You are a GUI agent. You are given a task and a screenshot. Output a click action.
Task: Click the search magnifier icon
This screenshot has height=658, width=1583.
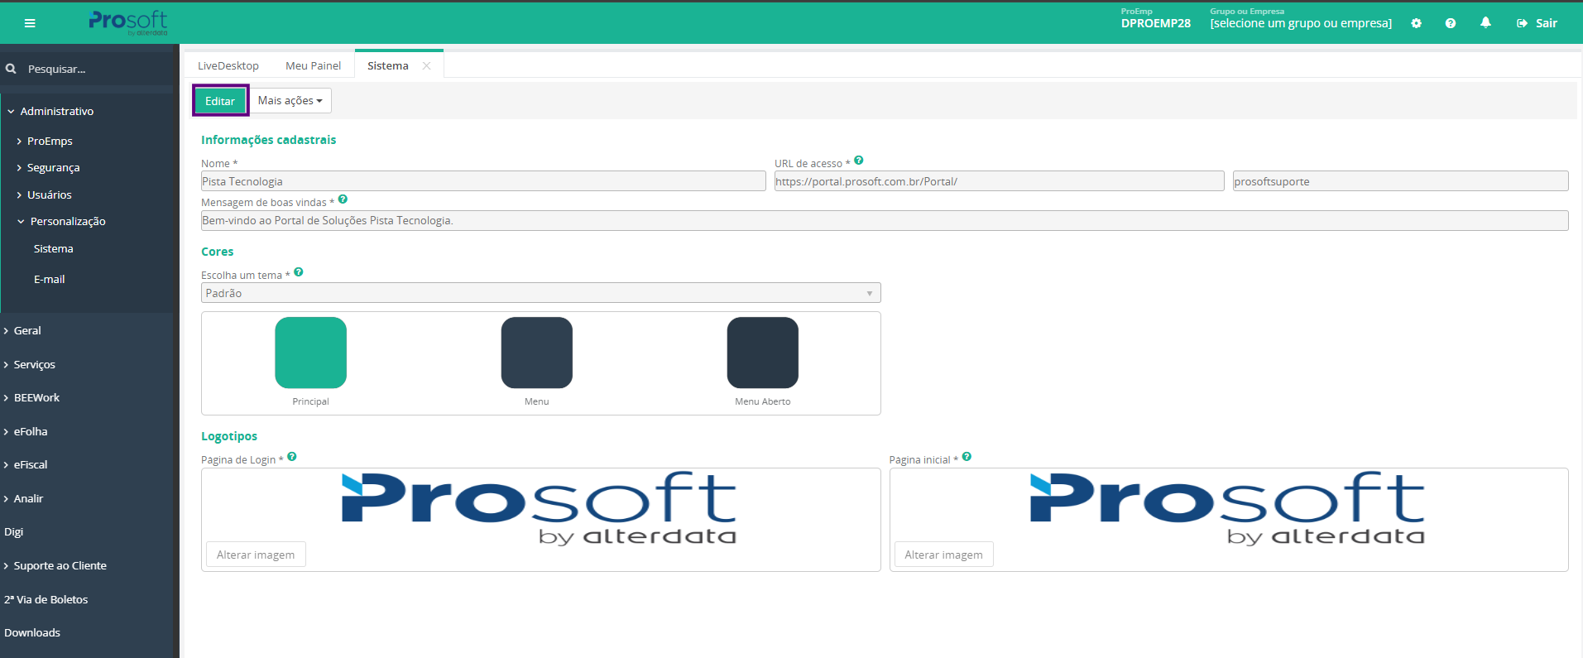pos(11,69)
